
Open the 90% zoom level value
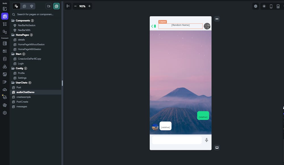[x=82, y=6]
